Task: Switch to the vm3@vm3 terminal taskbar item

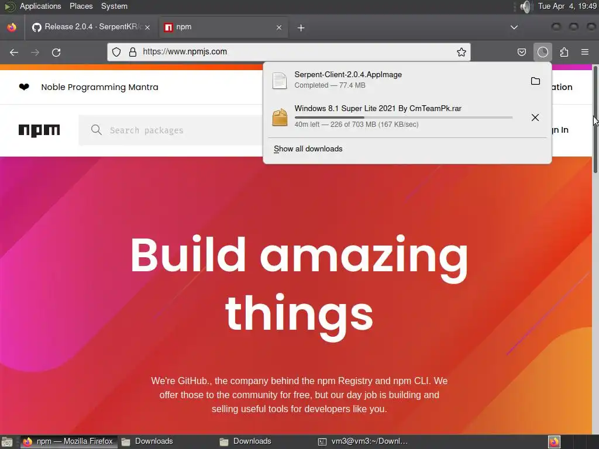Action: 363,441
